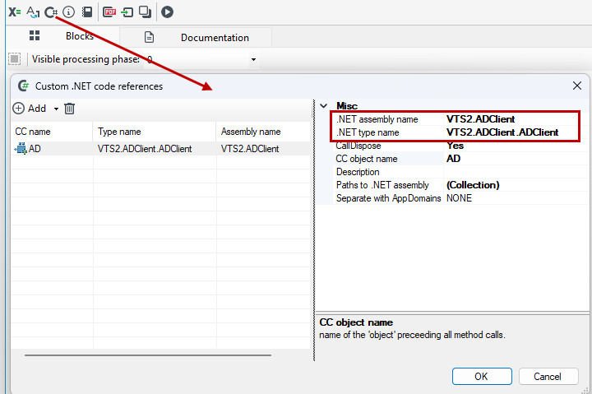Click the AD component icon in list

click(21, 148)
